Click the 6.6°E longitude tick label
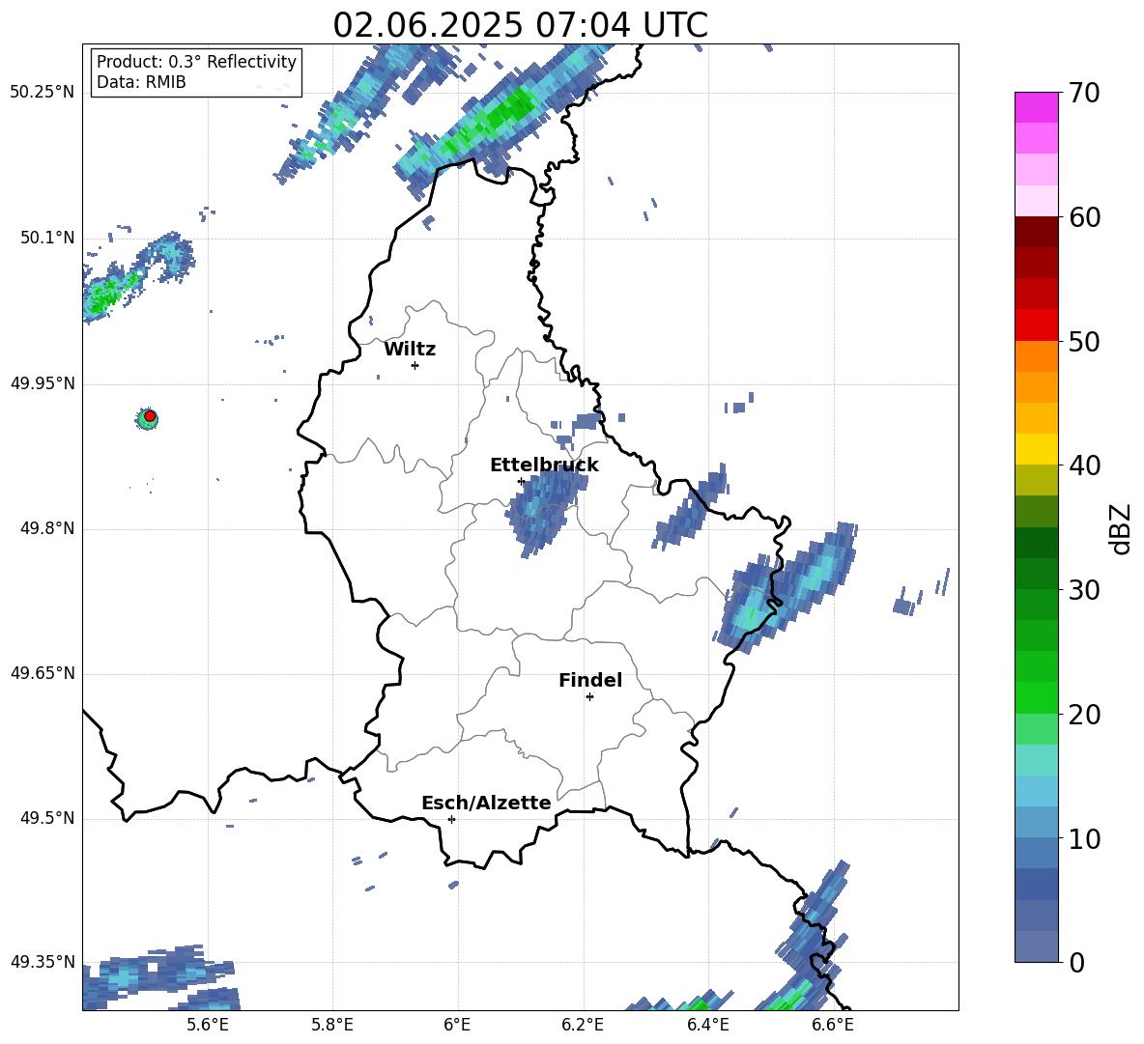Screen dimensions: 1144x1044 833,1025
